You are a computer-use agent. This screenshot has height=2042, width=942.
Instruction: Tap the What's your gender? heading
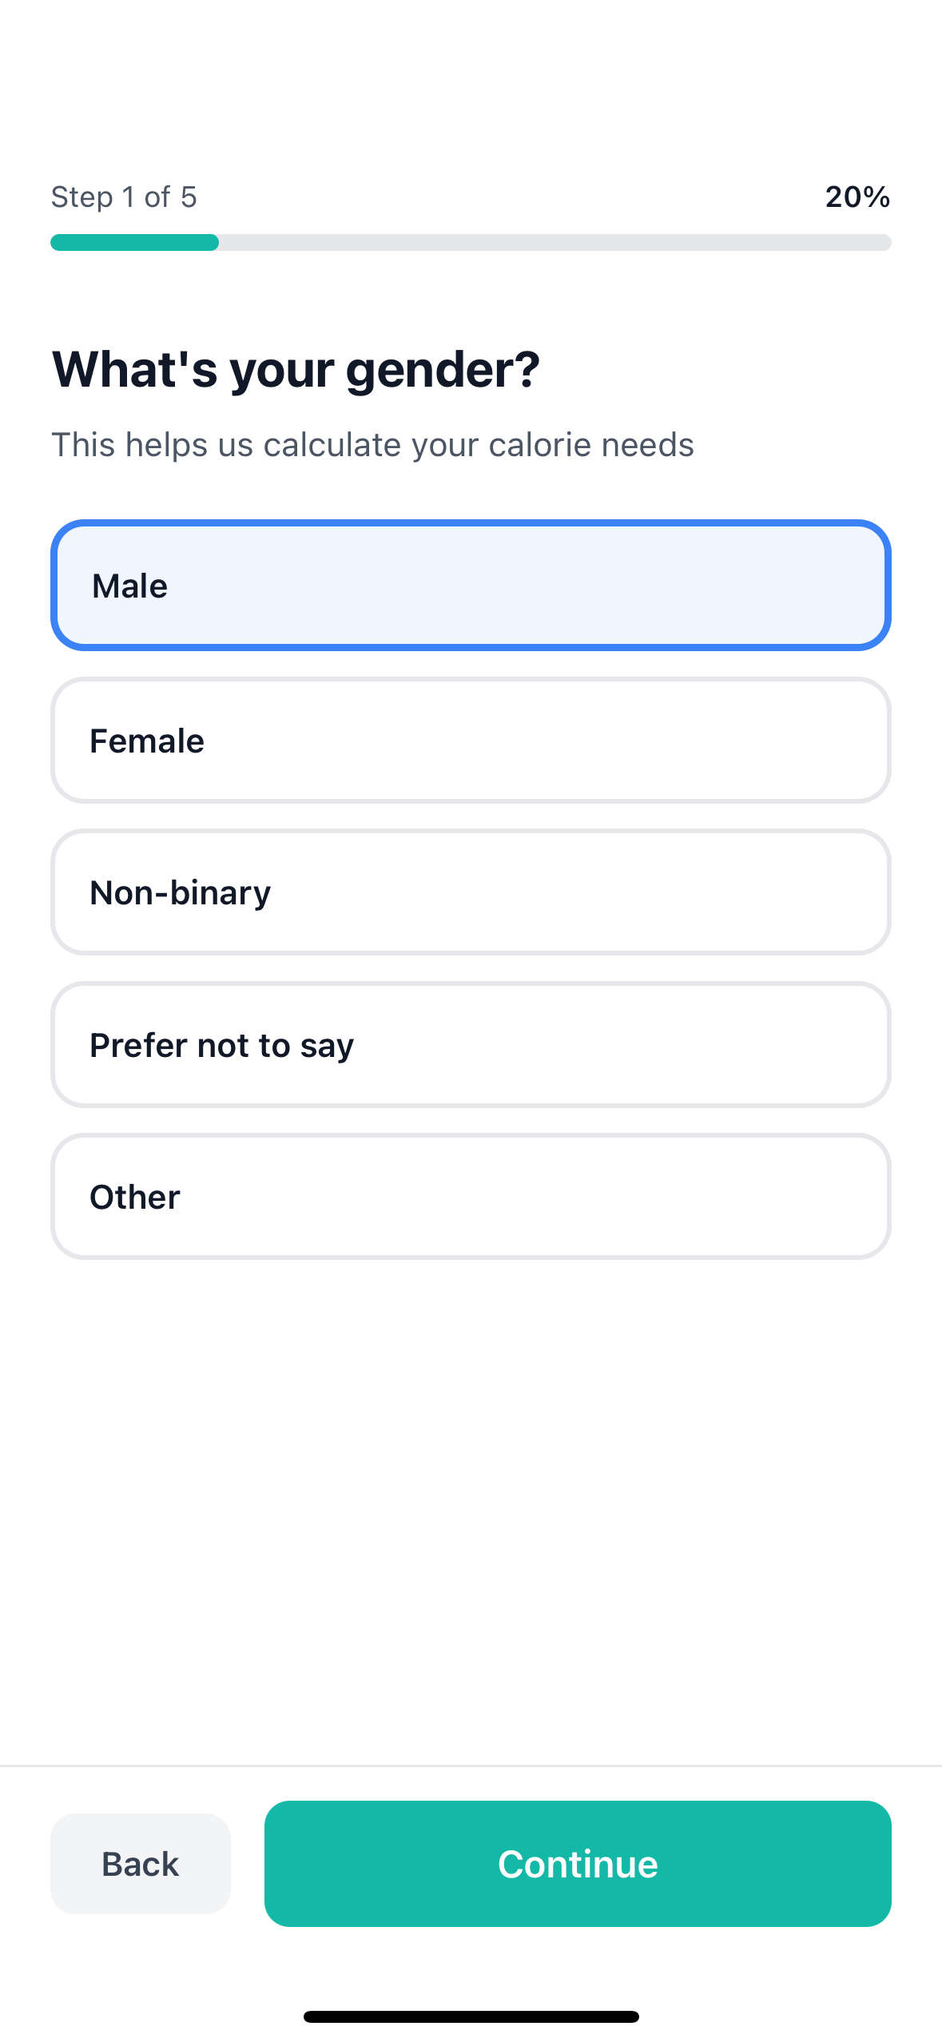click(296, 370)
